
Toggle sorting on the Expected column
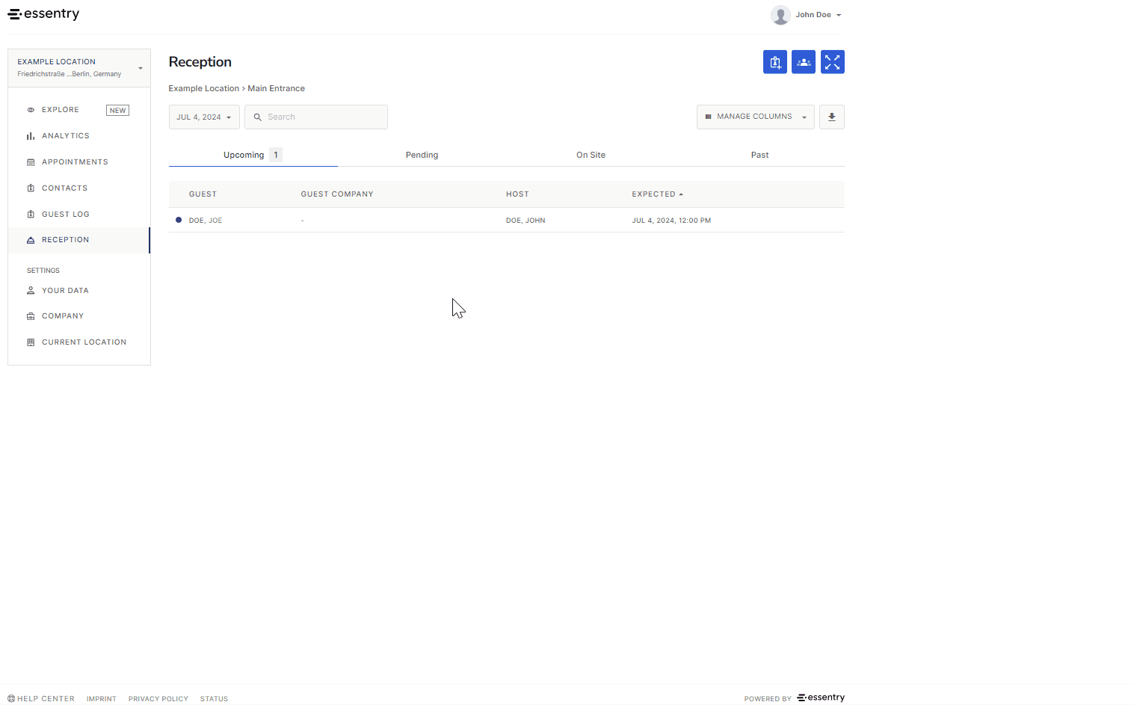(658, 194)
